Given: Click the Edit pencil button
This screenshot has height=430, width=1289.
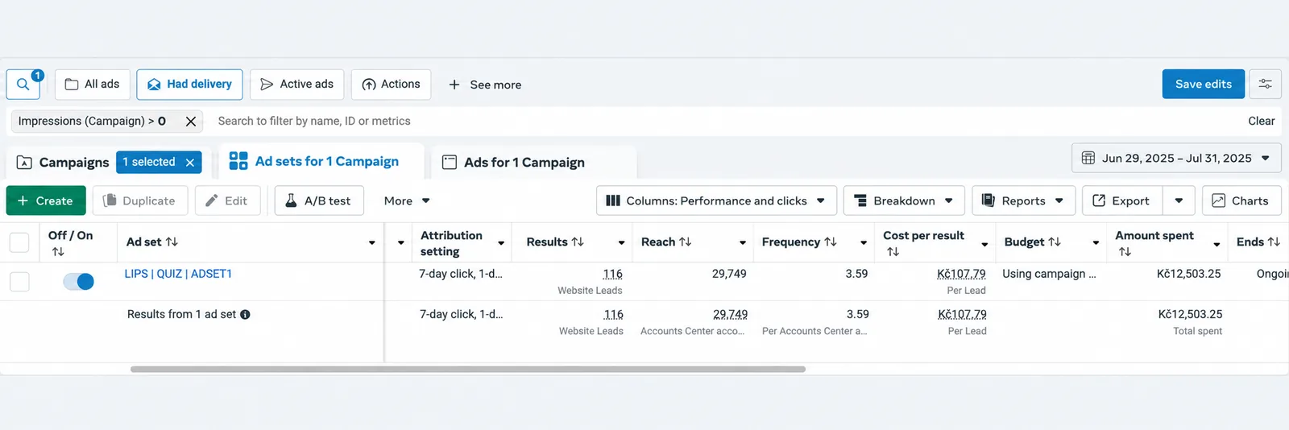Looking at the screenshot, I should point(227,201).
